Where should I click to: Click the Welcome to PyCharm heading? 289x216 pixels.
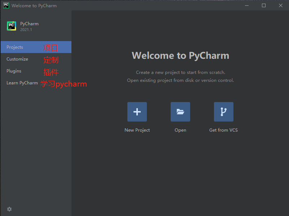pyautogui.click(x=180, y=56)
